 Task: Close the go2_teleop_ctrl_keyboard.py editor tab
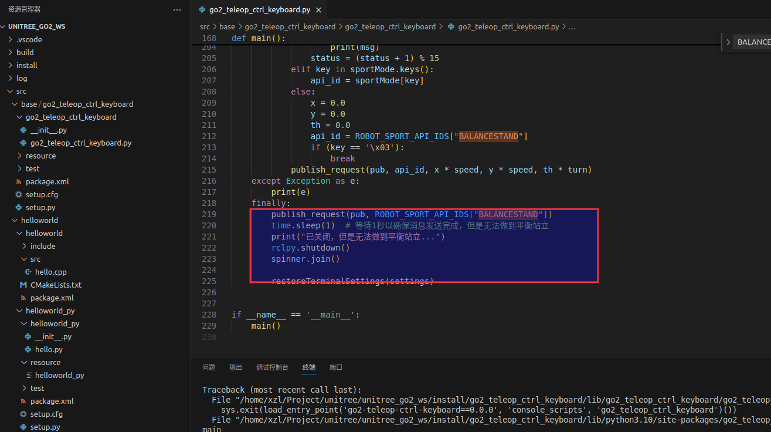pos(318,10)
